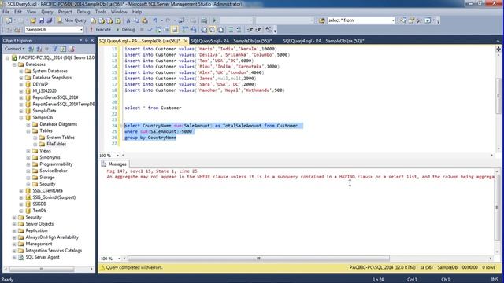
Task: Open the Tools menu
Action: tap(100, 12)
